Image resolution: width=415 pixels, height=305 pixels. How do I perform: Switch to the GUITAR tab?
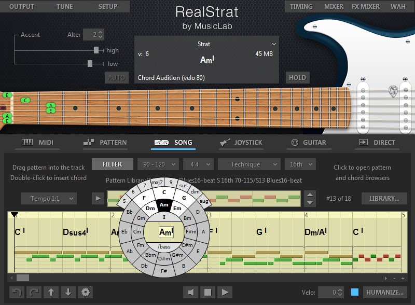(x=309, y=143)
